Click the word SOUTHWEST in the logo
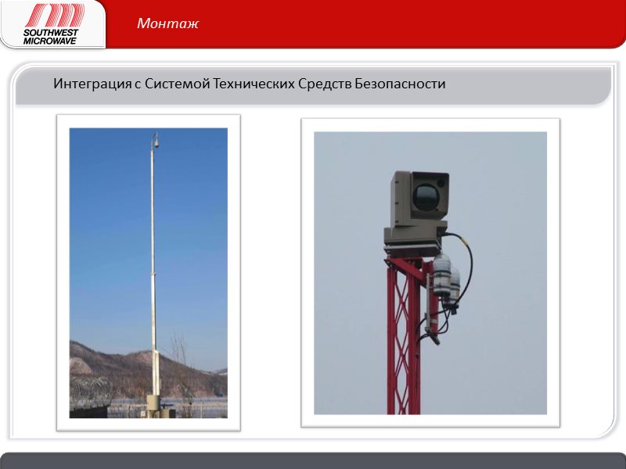The width and height of the screenshot is (626, 469). 51,32
